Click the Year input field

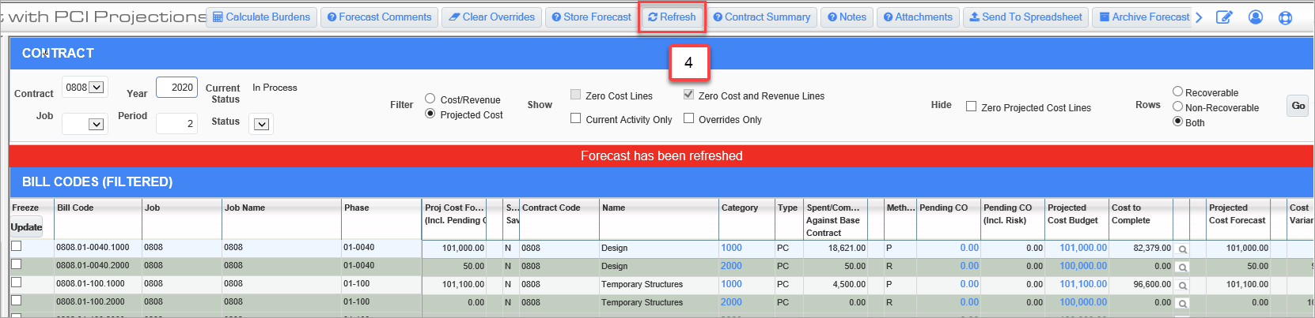(176, 88)
